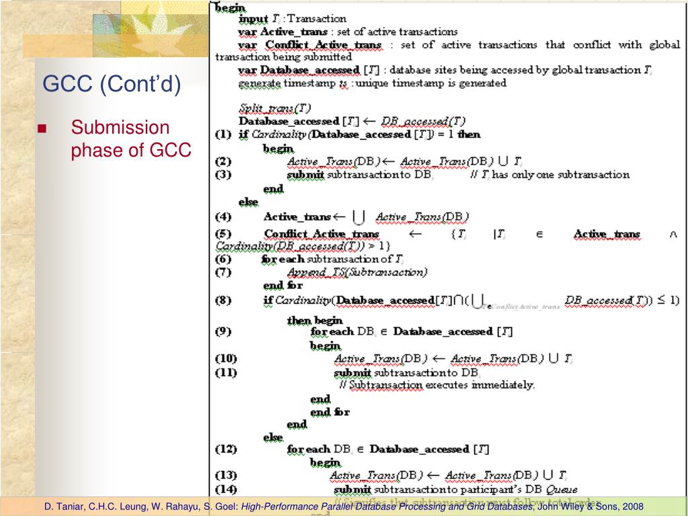Click the footer citation by D. Taniar
This screenshot has width=688, height=516.
343,507
